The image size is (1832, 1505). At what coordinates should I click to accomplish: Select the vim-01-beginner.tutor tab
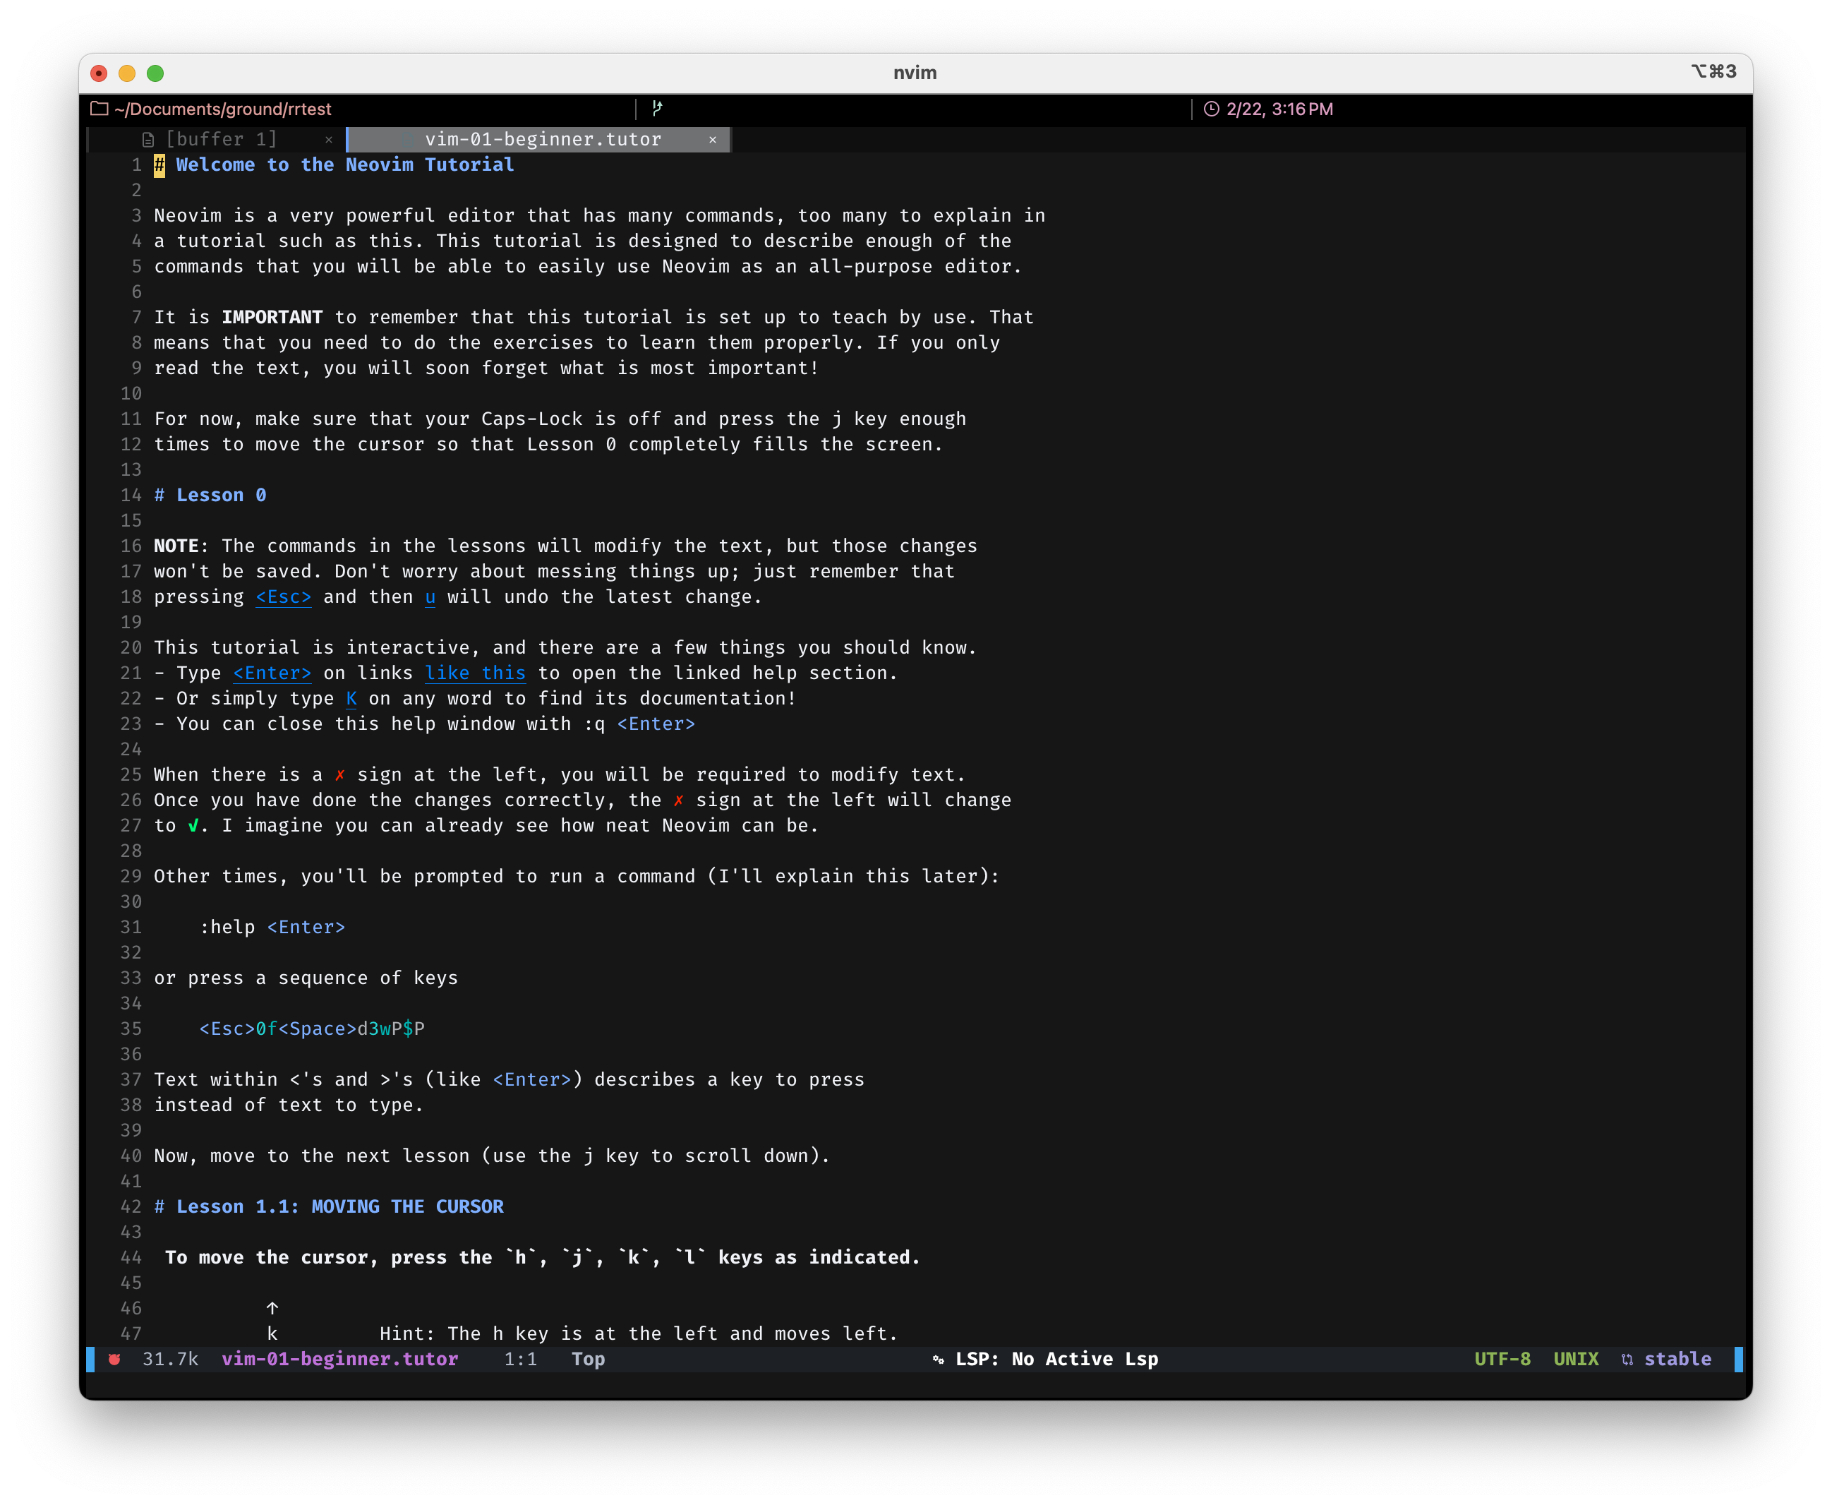click(x=543, y=140)
